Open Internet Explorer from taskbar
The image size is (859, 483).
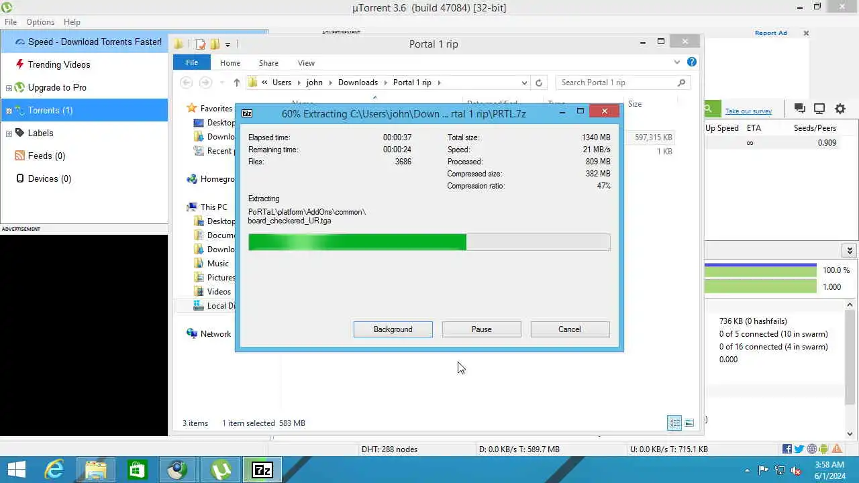[54, 470]
